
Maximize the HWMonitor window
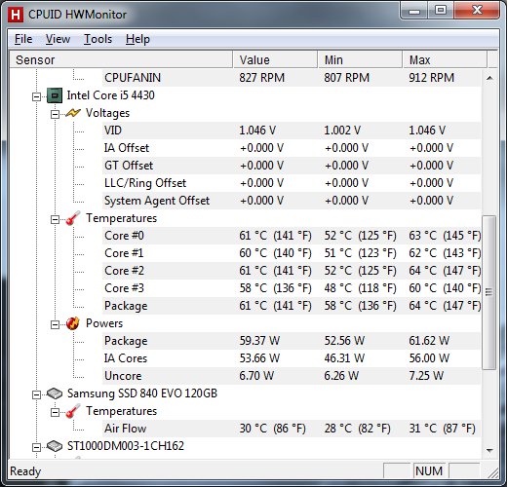[x=441, y=11]
